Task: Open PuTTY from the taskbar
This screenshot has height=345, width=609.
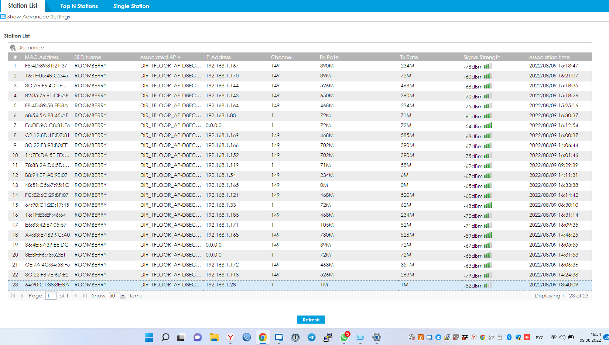Action: click(328, 337)
